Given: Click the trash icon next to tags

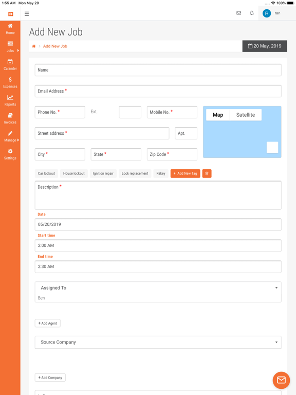Looking at the screenshot, I should [207, 173].
